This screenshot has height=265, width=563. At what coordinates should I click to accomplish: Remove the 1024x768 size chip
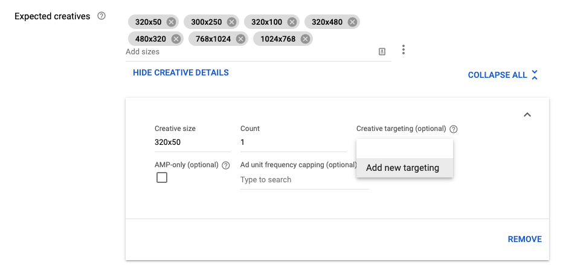click(306, 39)
